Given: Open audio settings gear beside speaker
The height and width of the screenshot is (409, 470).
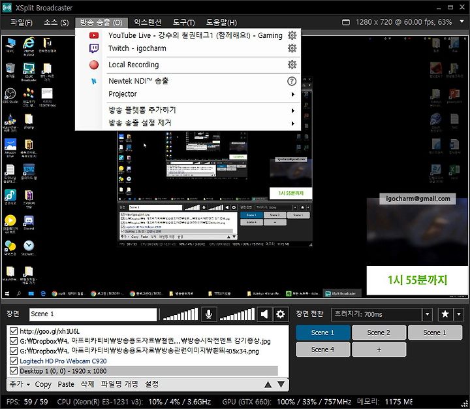Looking at the screenshot, I should [281, 314].
